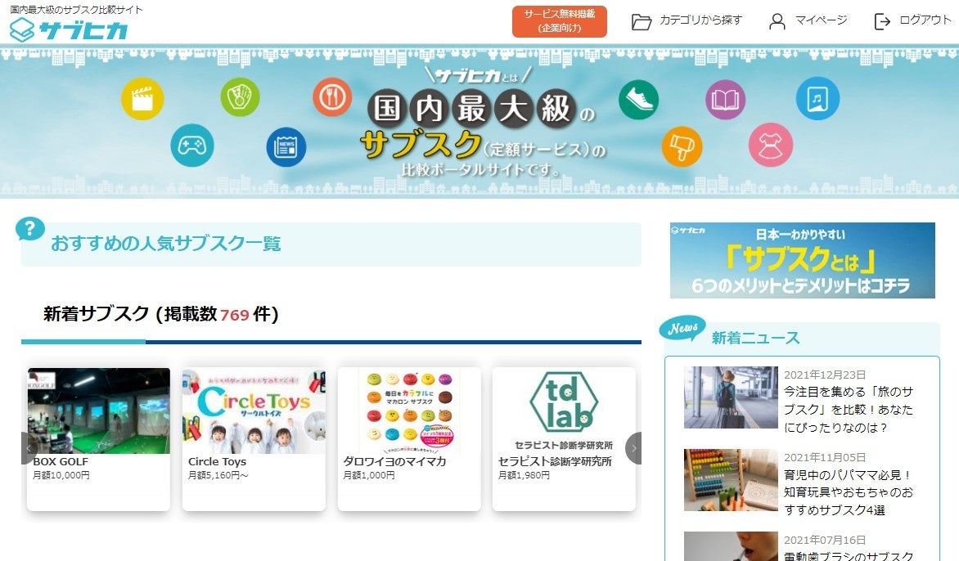Select the blue news newspaper icon
Screen dimensions: 959x561
[x=286, y=146]
